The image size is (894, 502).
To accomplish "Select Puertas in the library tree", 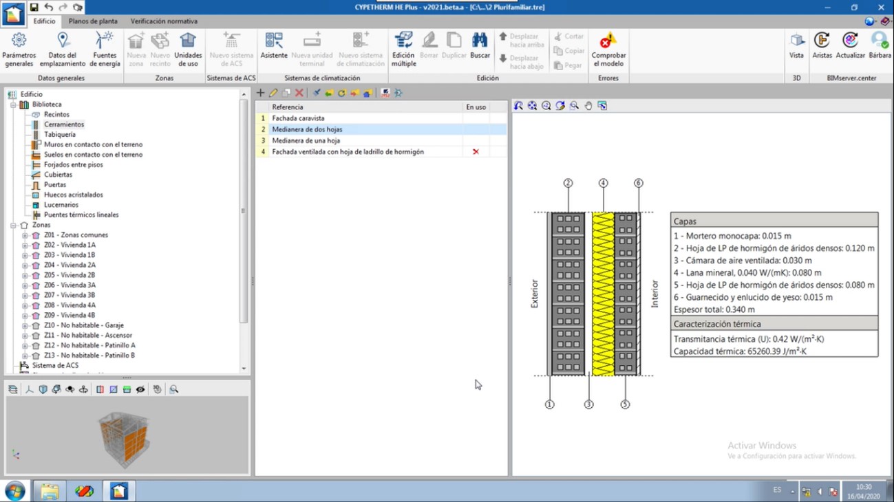I will click(x=55, y=185).
